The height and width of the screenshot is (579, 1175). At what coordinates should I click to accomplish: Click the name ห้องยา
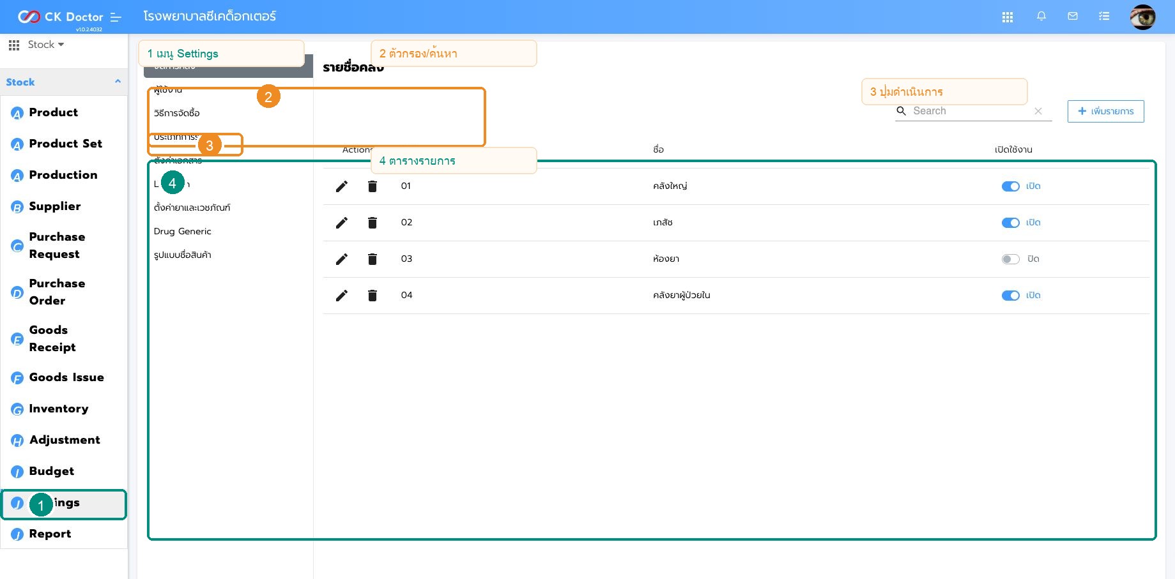tap(666, 259)
